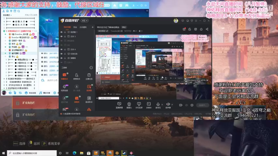Toggle the preview eye icon beside the settings gear
The image size is (278, 156).
click(186, 105)
